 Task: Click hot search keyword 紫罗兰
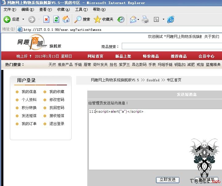pos(125,65)
